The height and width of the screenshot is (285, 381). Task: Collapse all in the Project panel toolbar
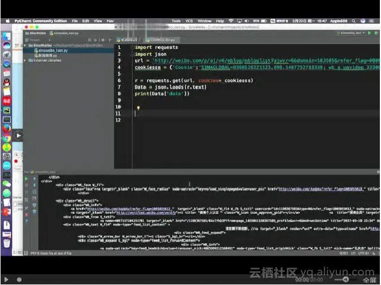(95, 40)
